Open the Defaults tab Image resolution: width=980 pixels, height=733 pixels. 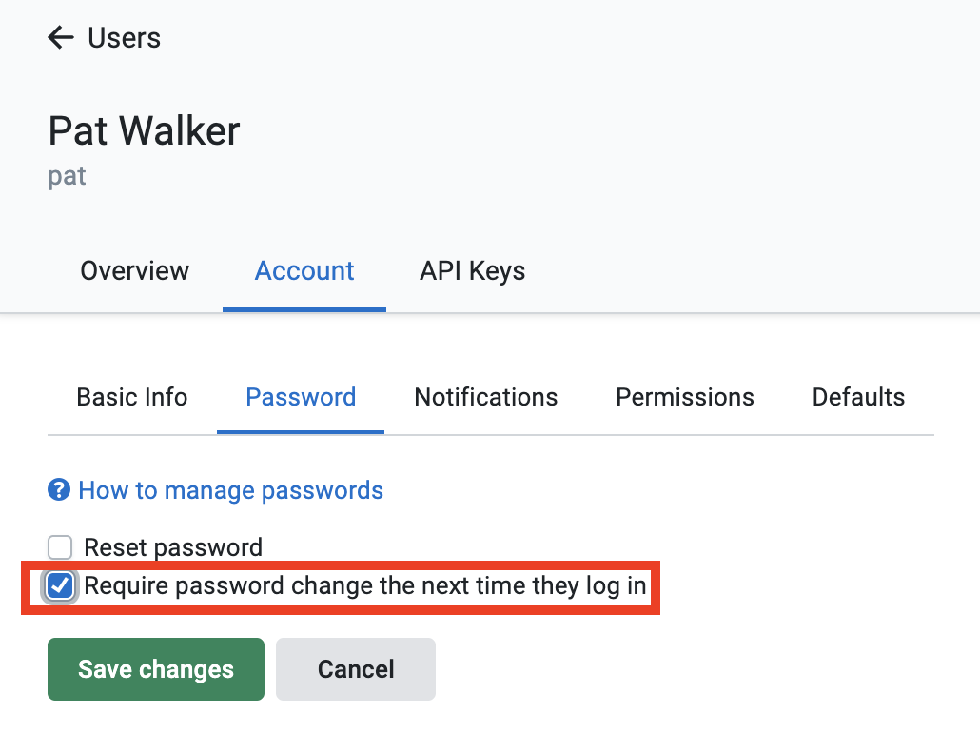tap(858, 397)
